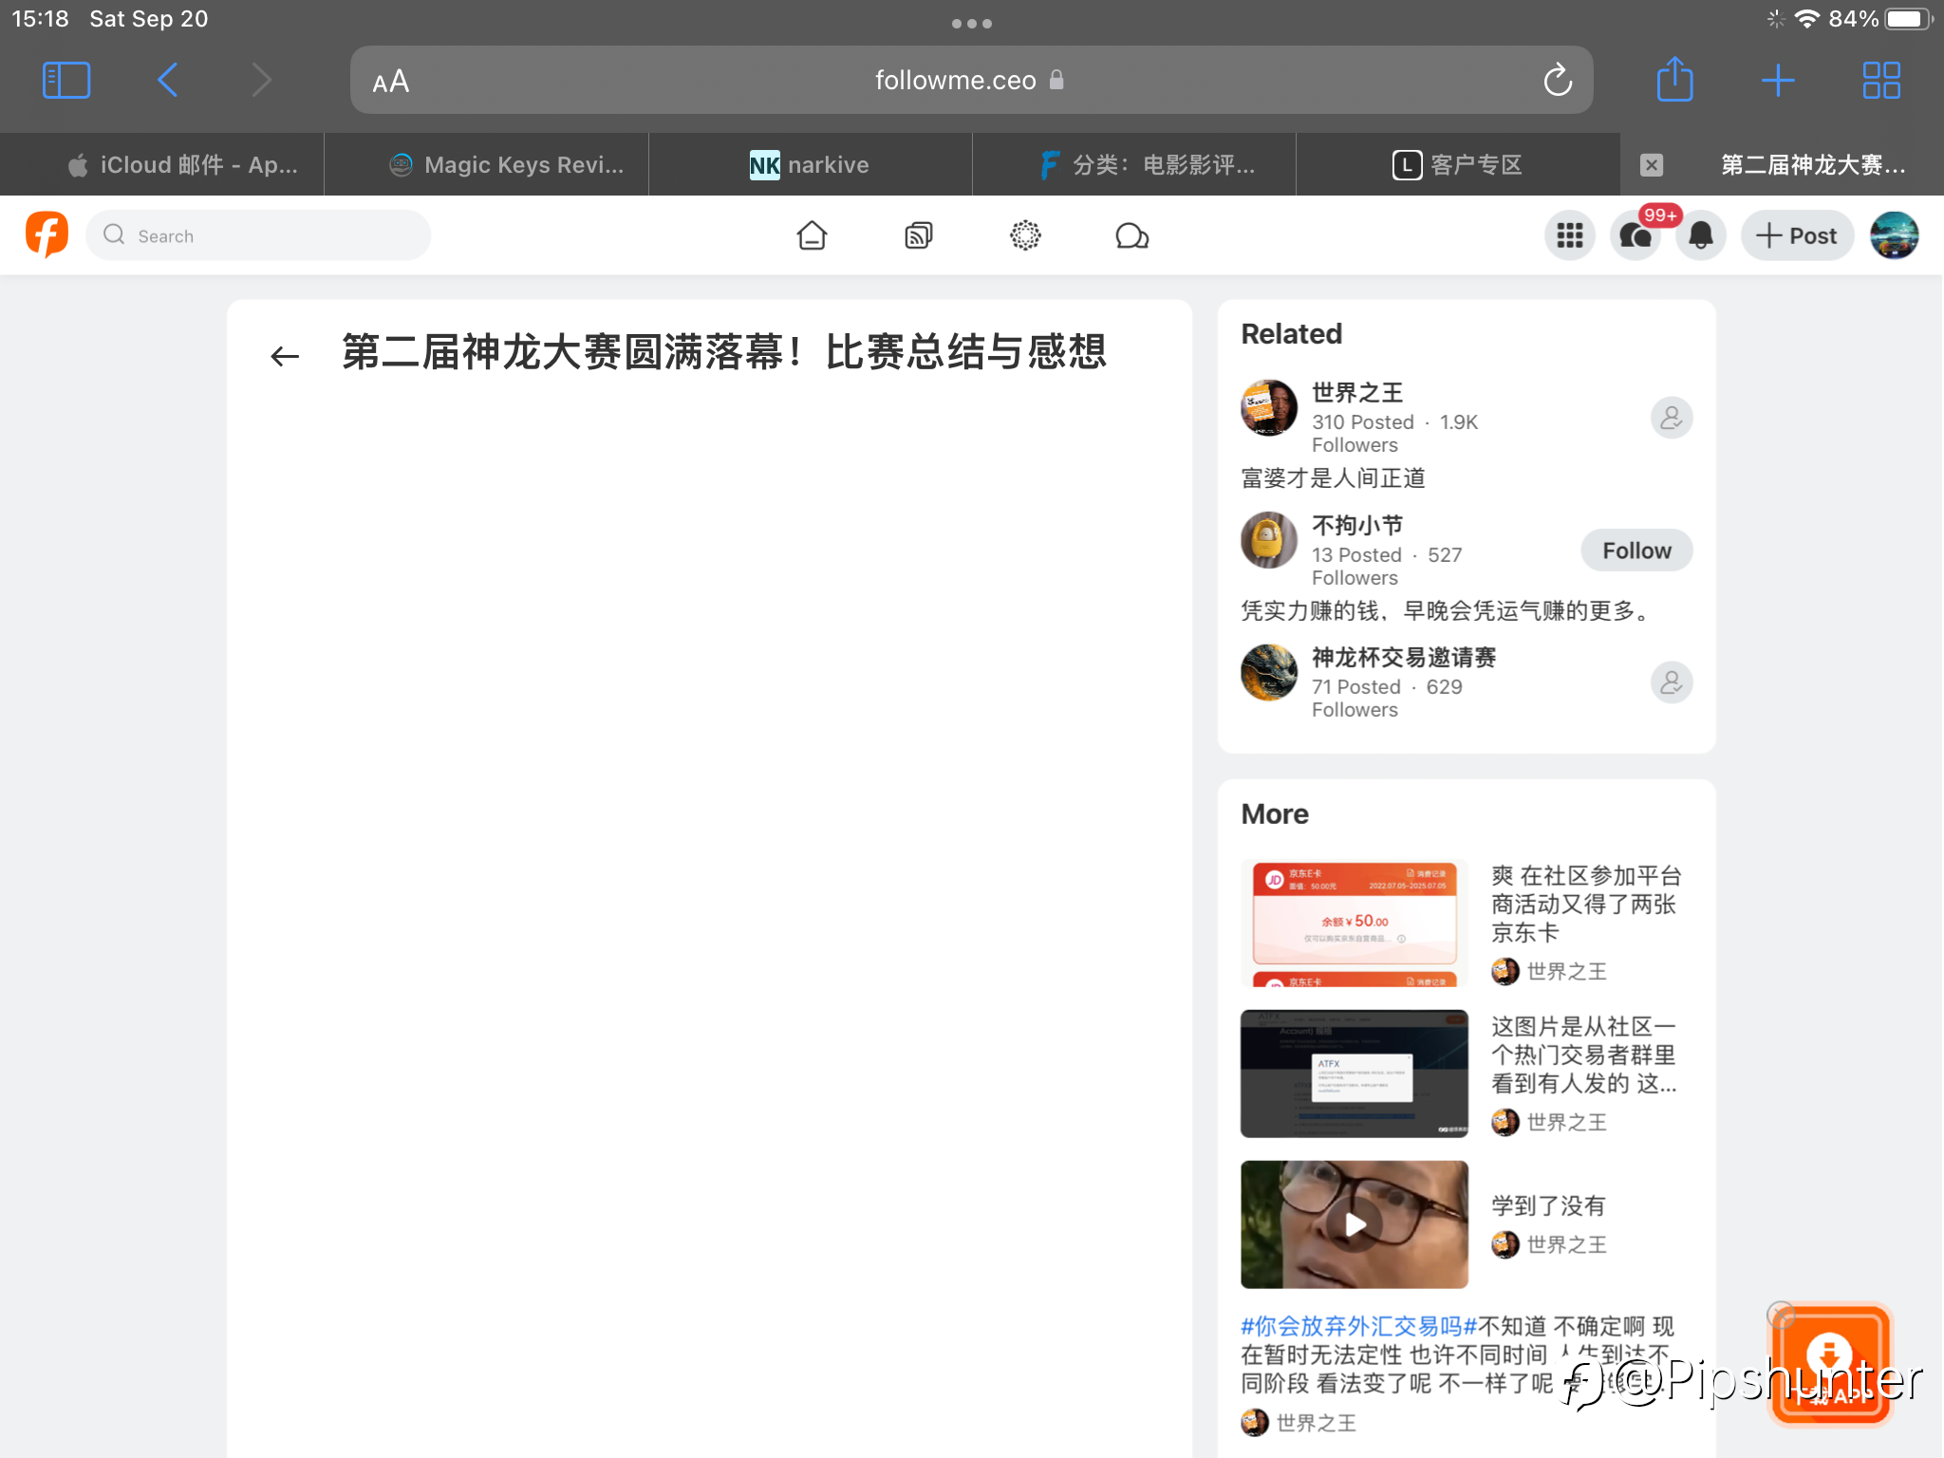This screenshot has width=1944, height=1458.
Task: Switch to the narkive tab
Action: pos(810,165)
